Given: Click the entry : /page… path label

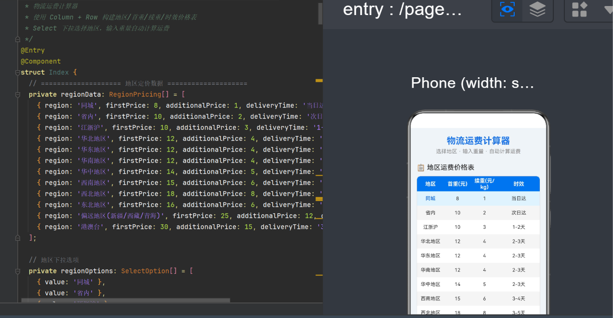Looking at the screenshot, I should (402, 10).
